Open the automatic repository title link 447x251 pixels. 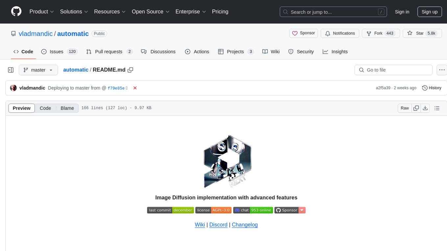coord(73,34)
